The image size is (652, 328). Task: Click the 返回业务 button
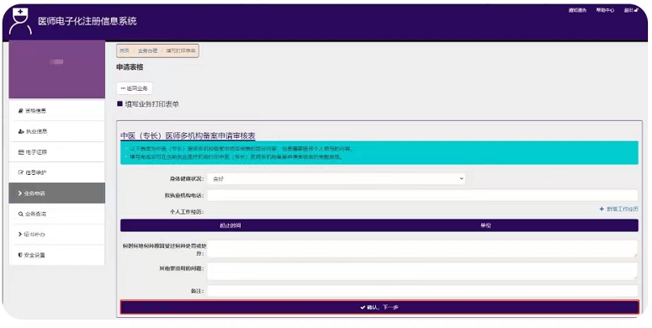pos(135,88)
